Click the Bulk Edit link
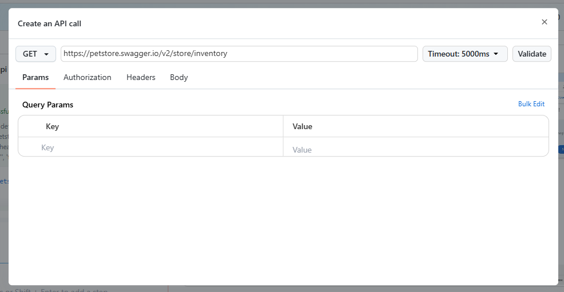 point(531,104)
